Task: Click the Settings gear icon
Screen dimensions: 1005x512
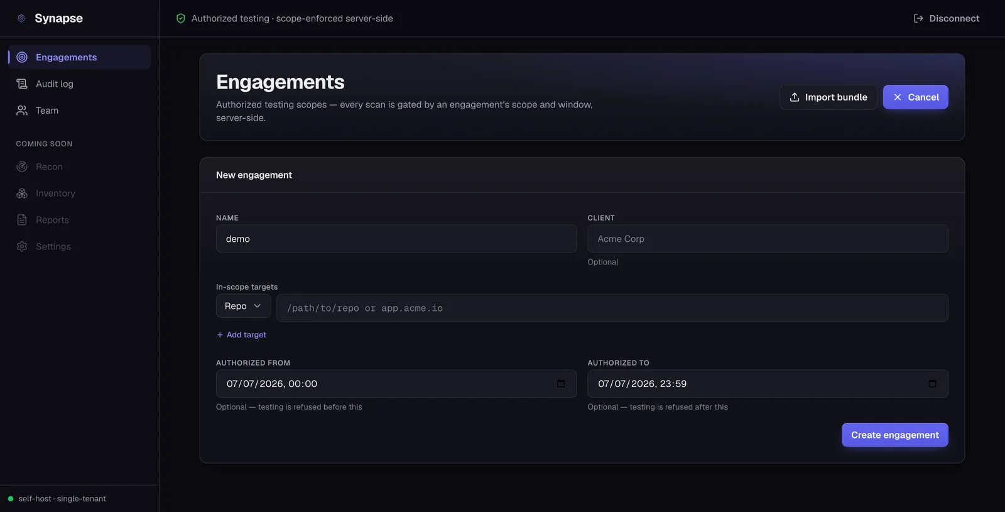Action: pos(22,246)
